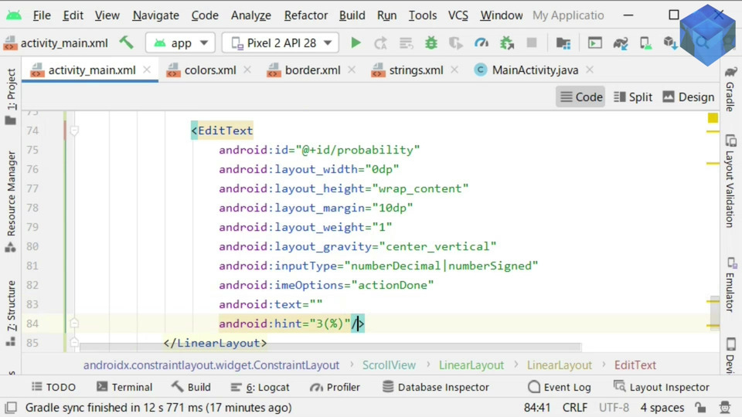Switch editor to Split view
742x417 pixels.
[633, 97]
